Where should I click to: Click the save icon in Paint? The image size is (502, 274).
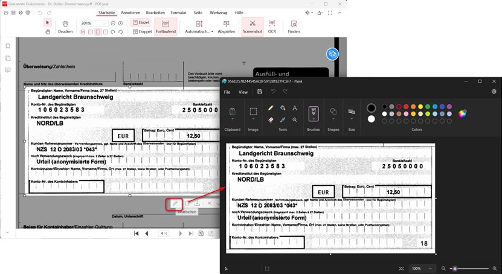[x=260, y=92]
